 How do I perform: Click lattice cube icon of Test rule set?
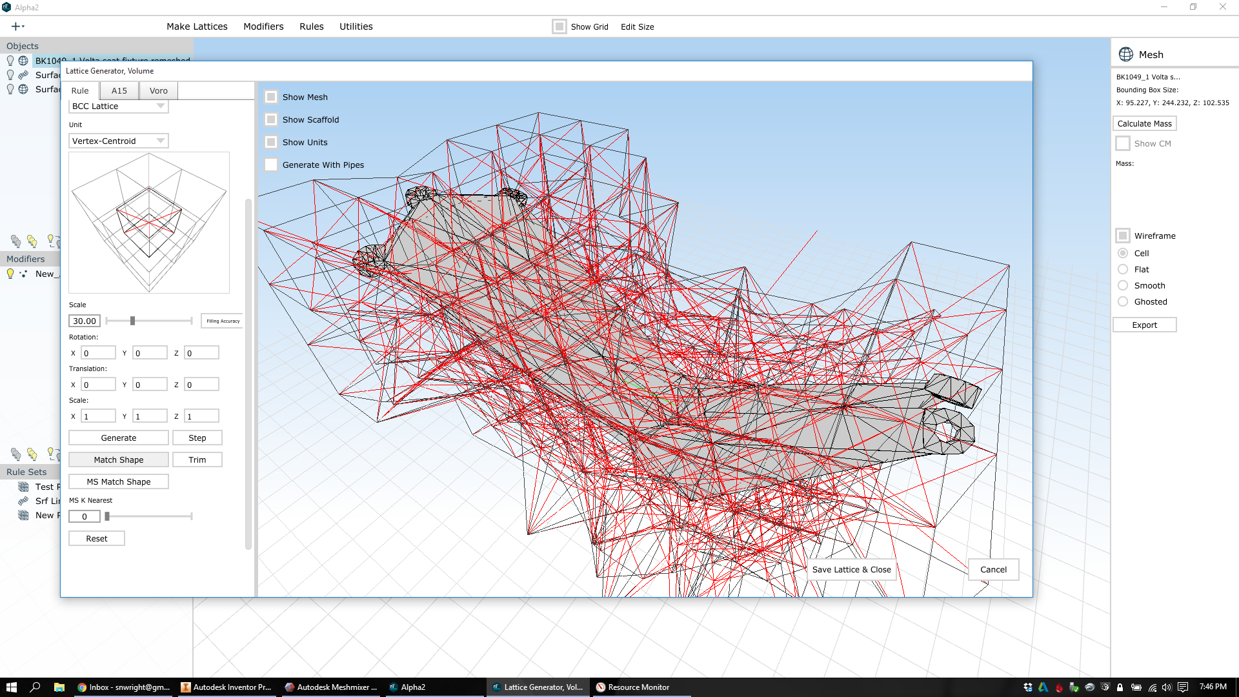23,487
